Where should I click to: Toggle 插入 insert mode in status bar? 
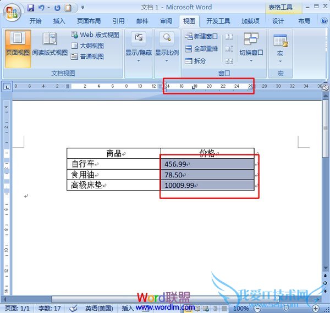coord(128,308)
